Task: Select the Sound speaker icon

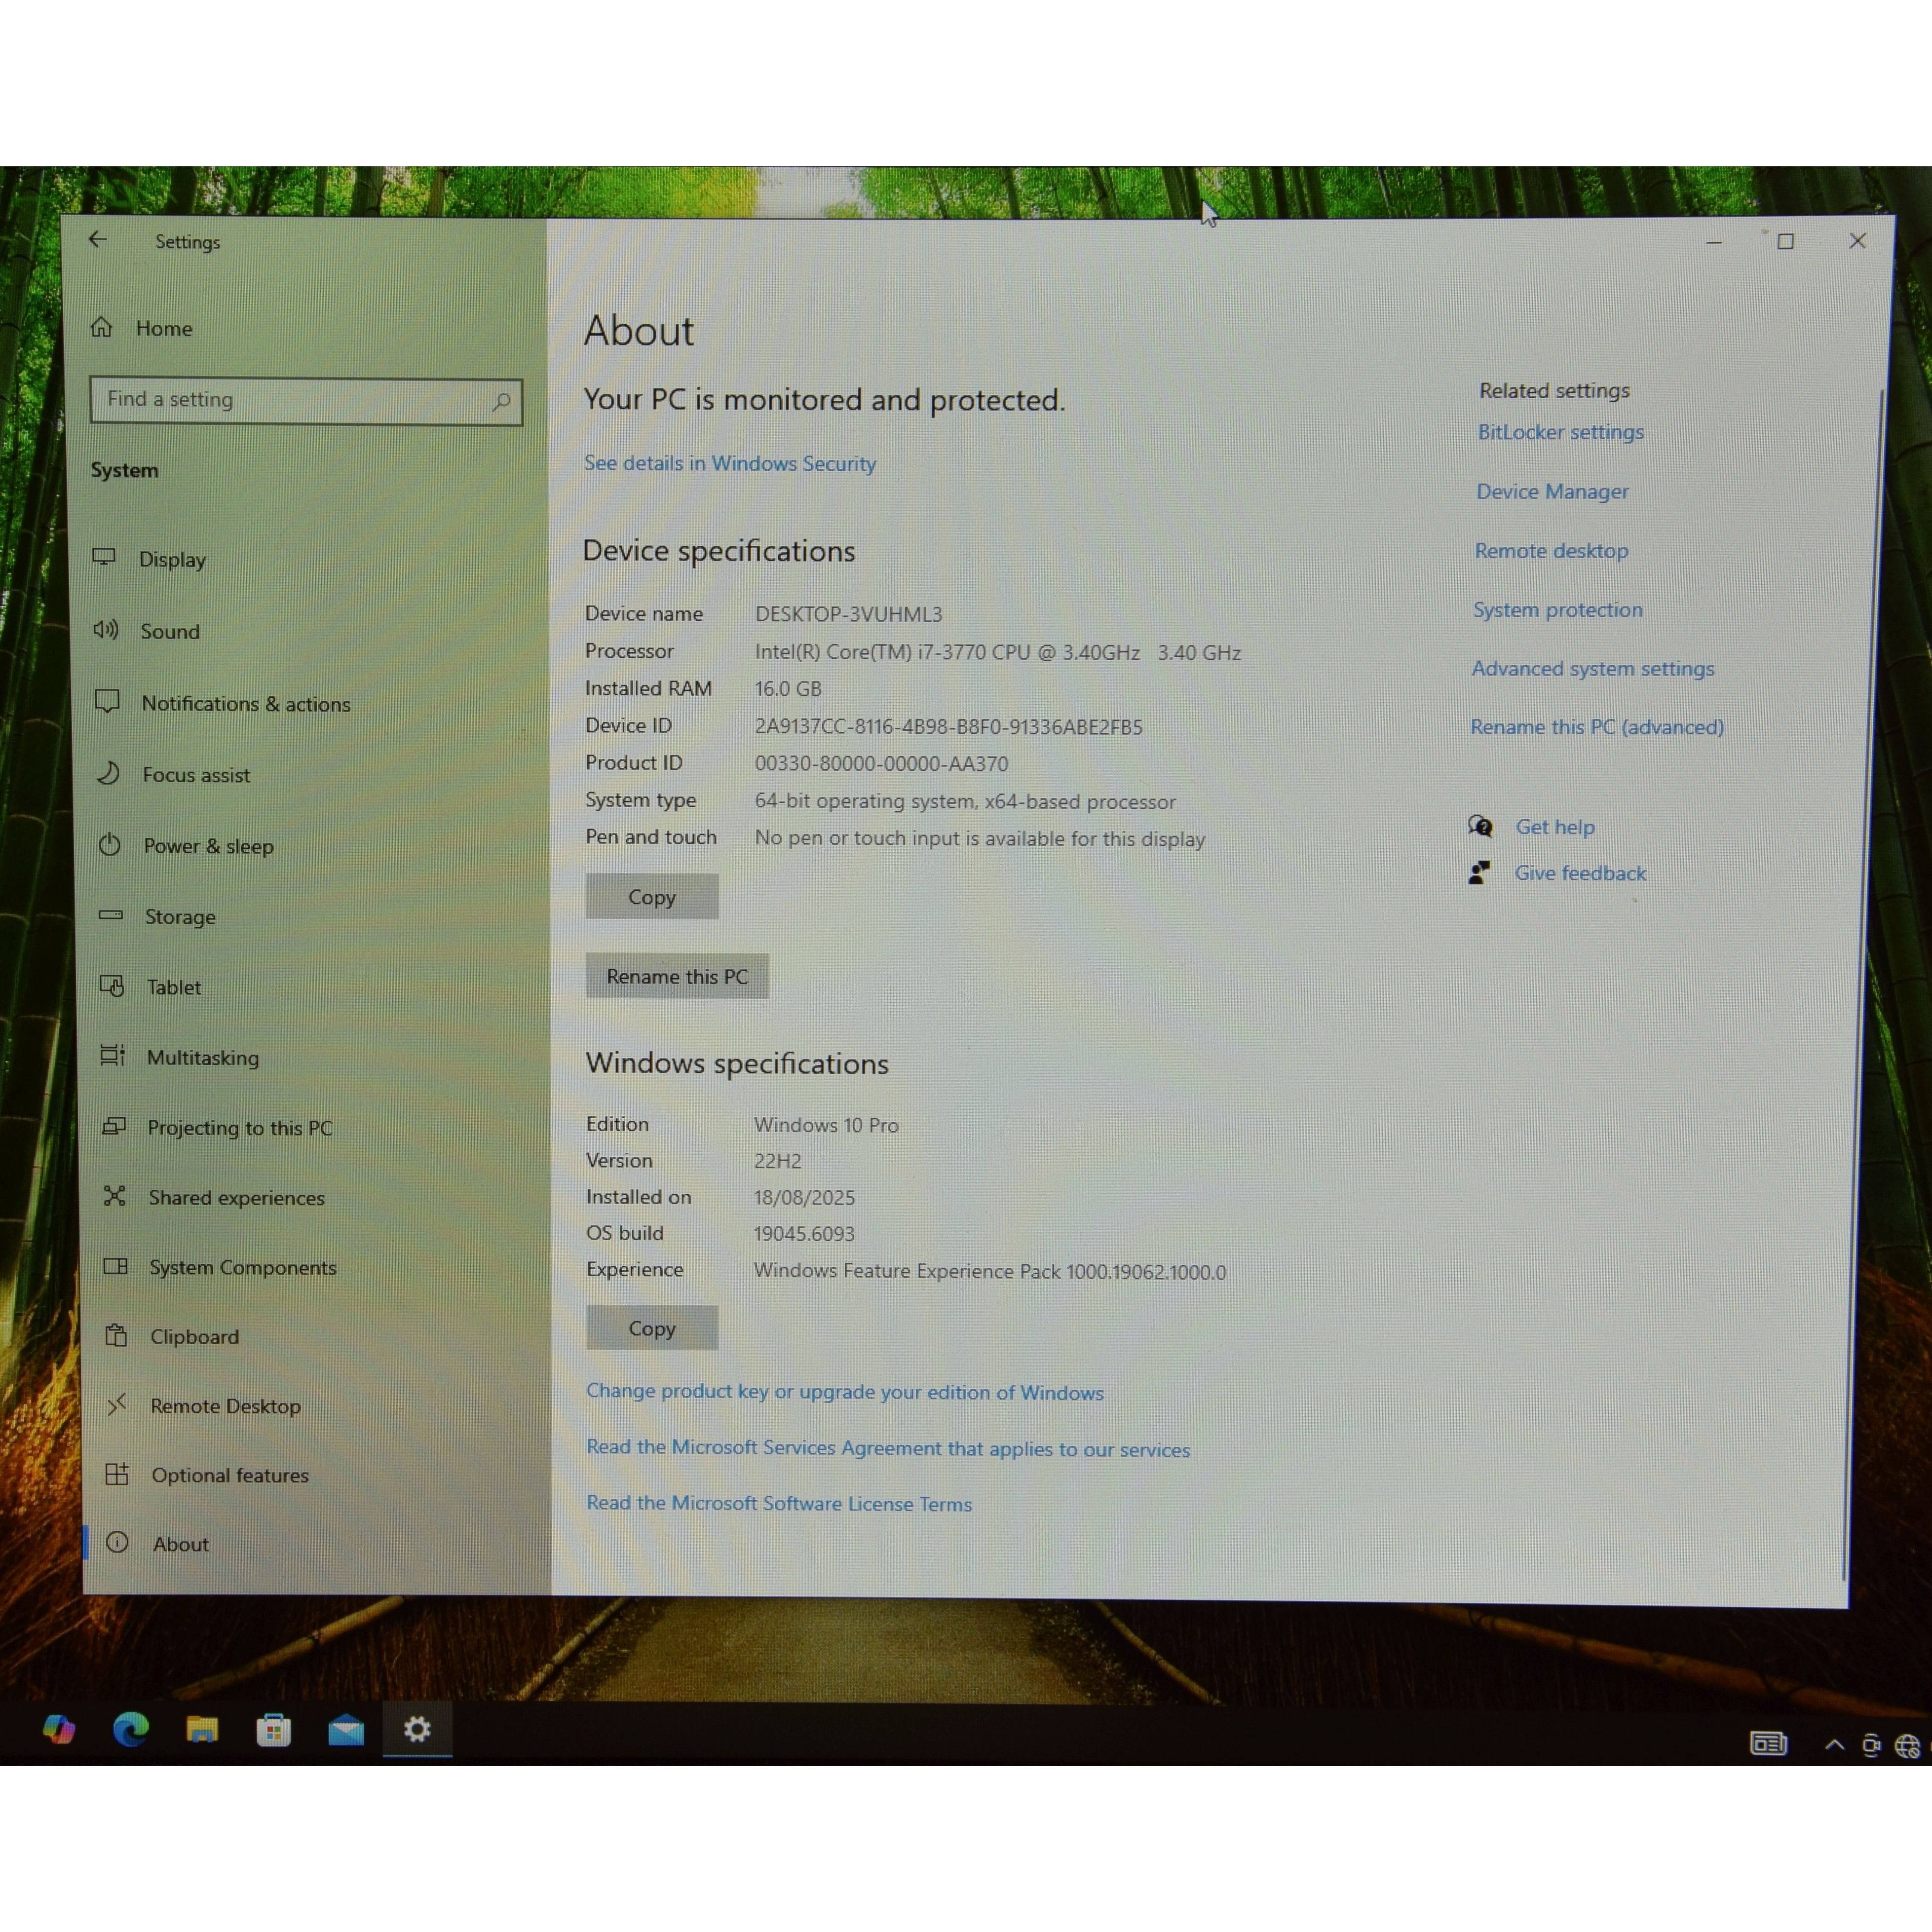Action: [106, 629]
